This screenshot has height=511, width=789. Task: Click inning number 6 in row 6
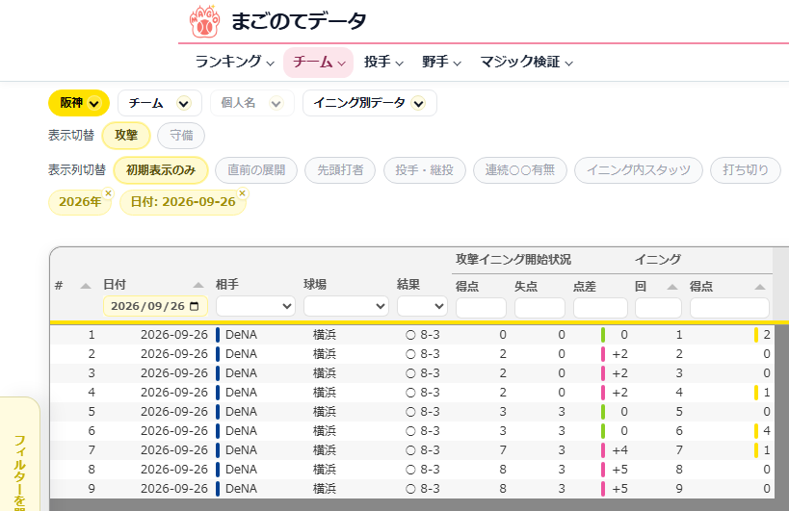point(679,430)
